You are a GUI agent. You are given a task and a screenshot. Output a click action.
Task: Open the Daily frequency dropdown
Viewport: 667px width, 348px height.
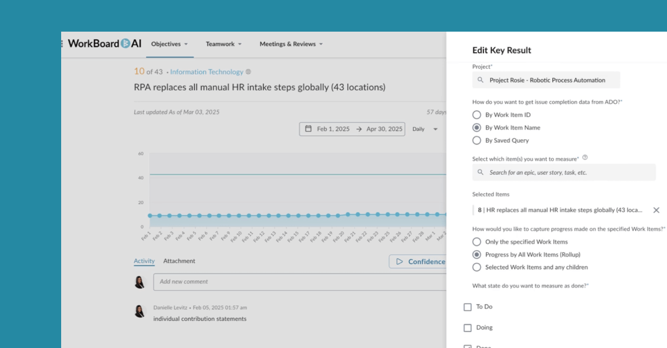coord(424,128)
